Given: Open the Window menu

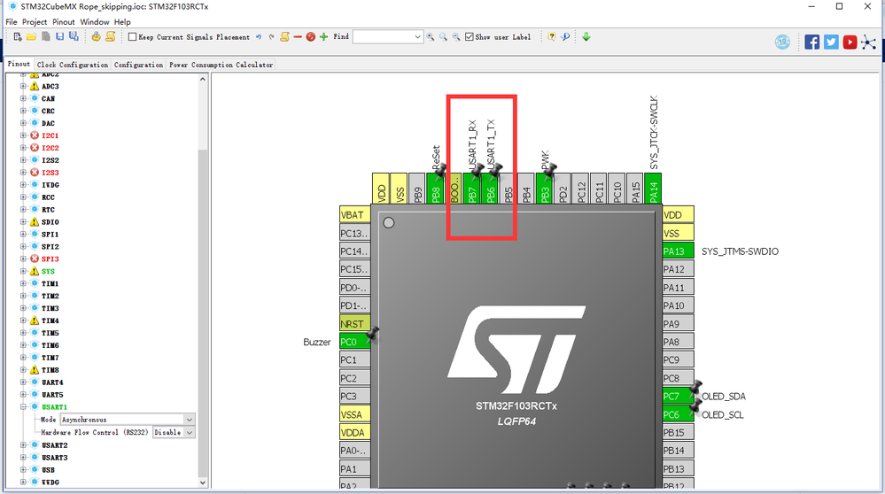Looking at the screenshot, I should (x=94, y=22).
